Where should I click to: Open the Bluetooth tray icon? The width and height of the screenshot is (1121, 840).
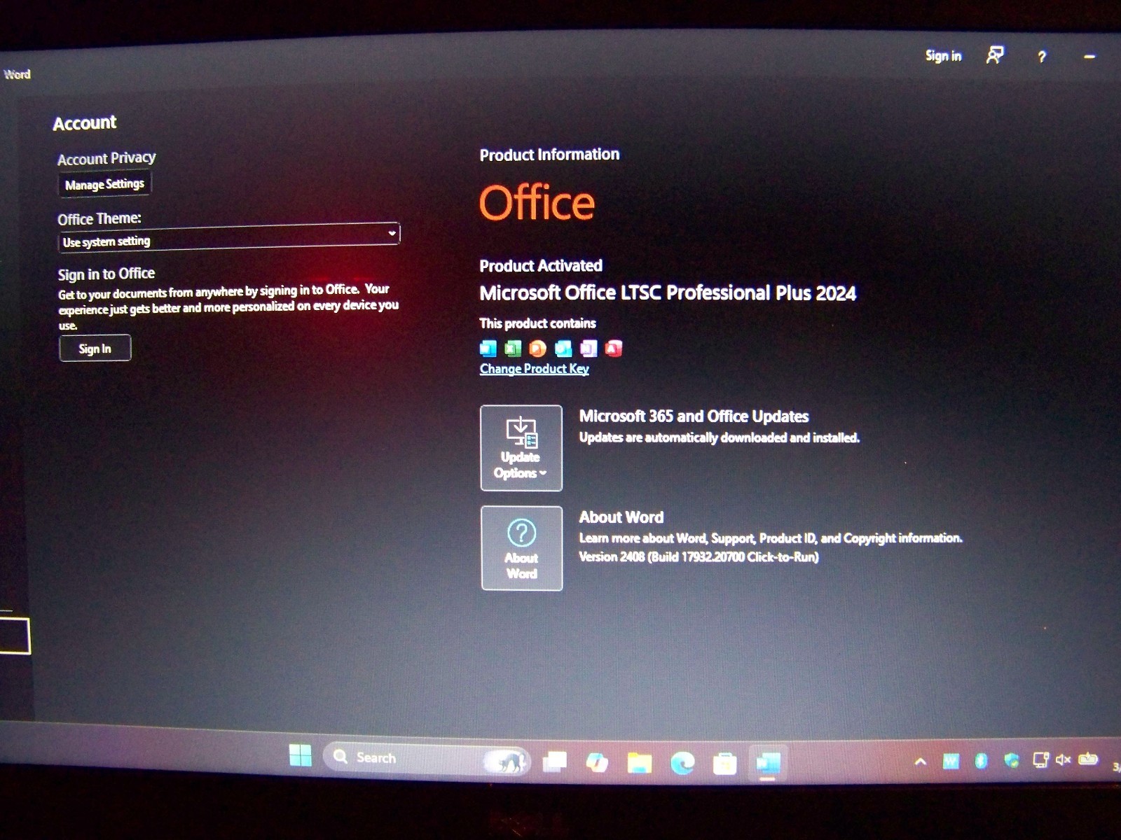click(x=981, y=761)
